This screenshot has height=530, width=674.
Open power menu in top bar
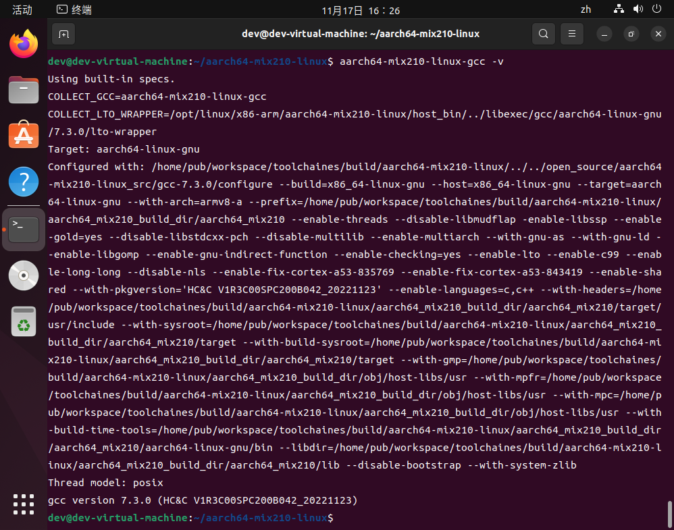(656, 9)
